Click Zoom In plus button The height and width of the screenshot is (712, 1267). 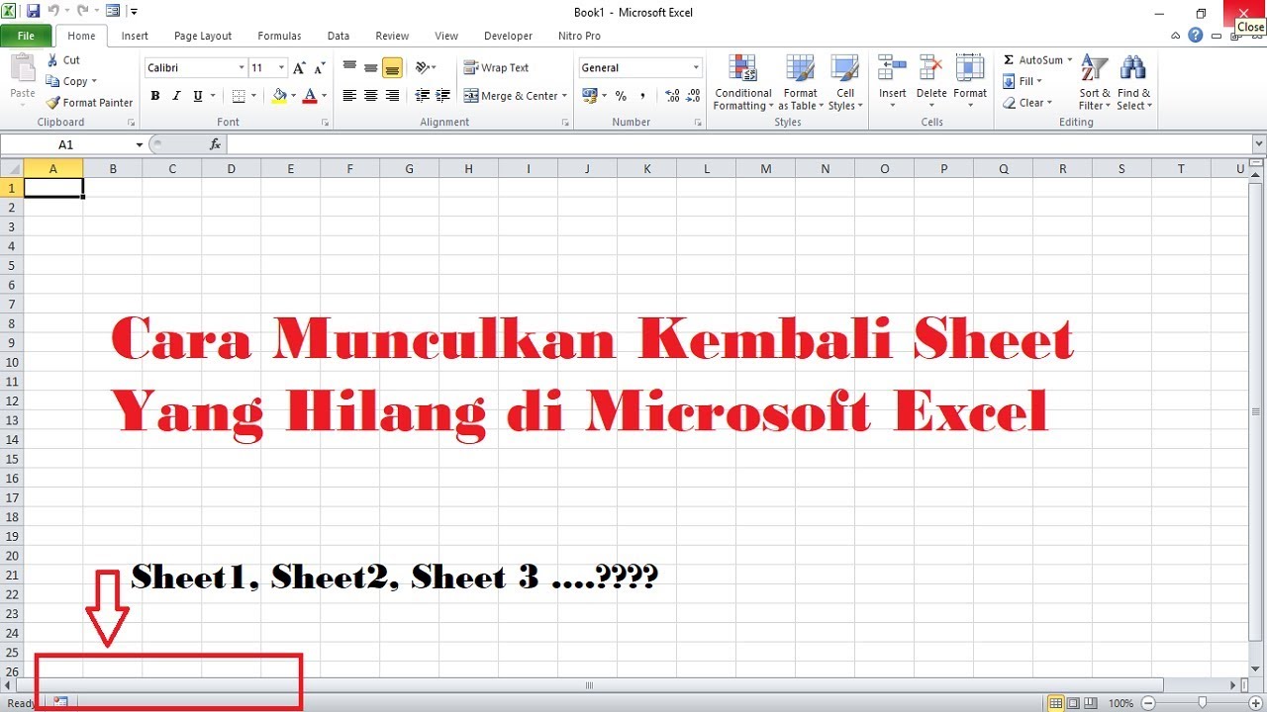1256,703
